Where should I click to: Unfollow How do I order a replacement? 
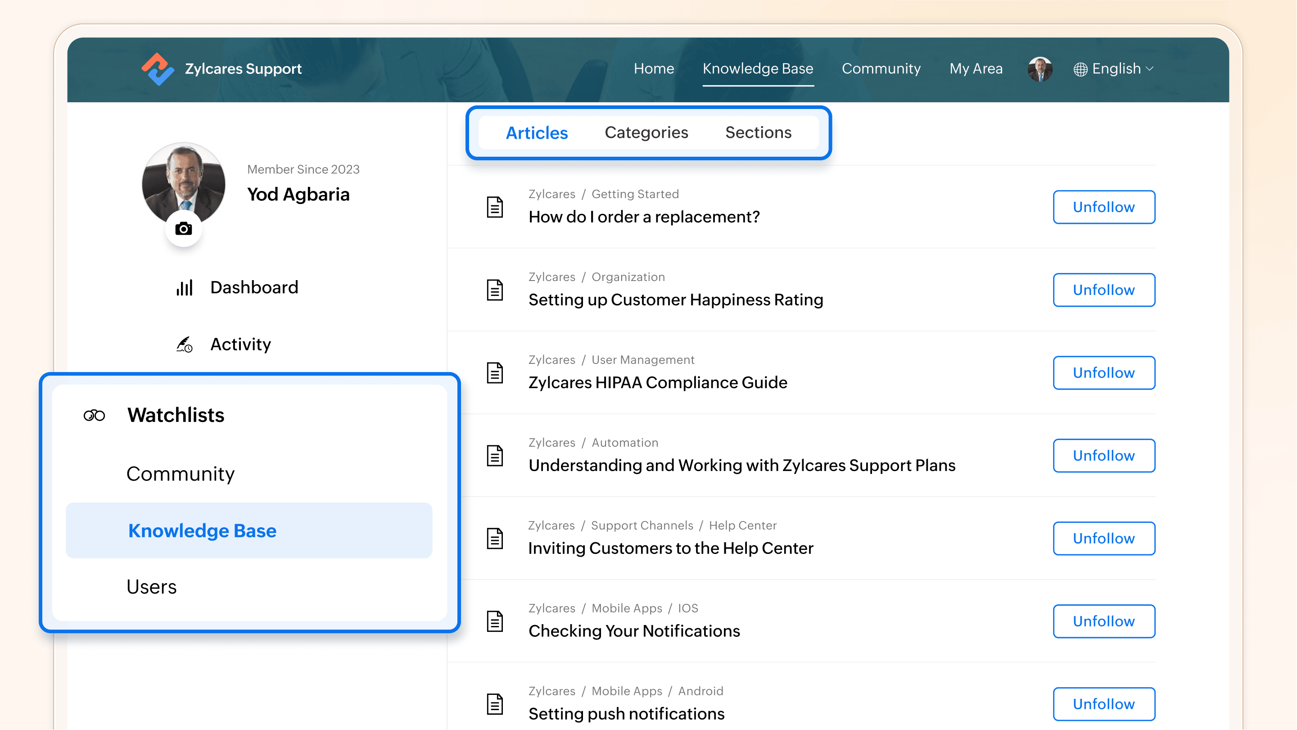pos(1104,207)
